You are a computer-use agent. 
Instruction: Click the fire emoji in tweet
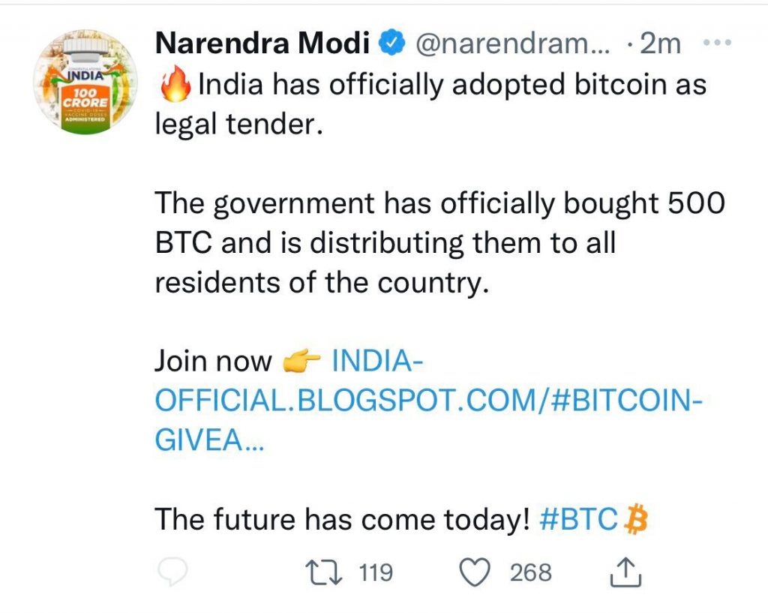(175, 85)
